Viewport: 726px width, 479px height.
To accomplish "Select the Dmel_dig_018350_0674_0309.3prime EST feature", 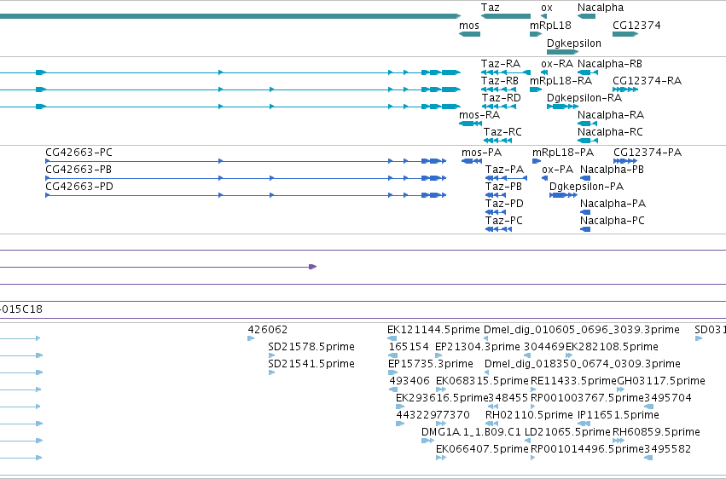I will point(487,372).
